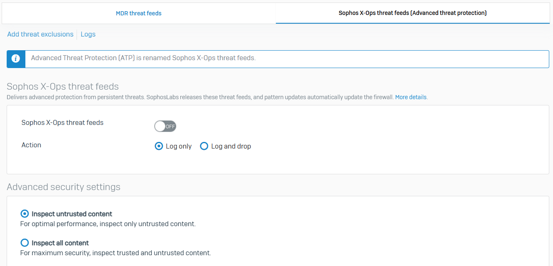This screenshot has height=266, width=553.
Task: Select the Sophos X-Ops threat feeds tab
Action: (412, 13)
